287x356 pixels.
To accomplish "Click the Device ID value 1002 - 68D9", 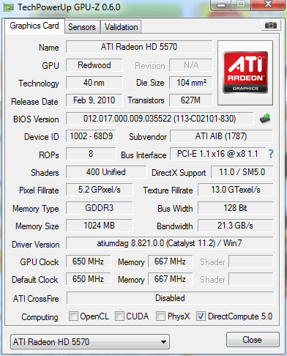I will 91,136.
